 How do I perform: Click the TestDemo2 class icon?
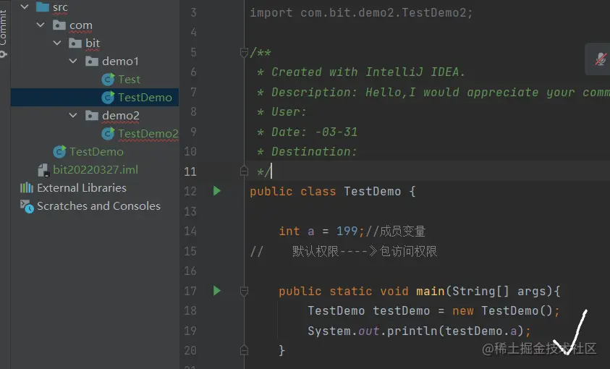[x=108, y=134]
